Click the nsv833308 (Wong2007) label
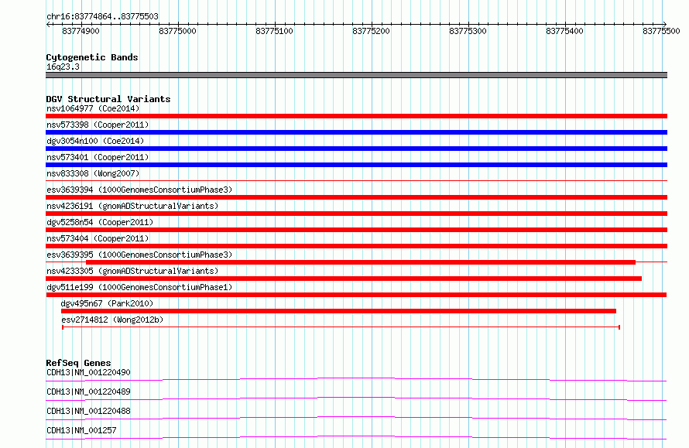Image resolution: width=689 pixels, height=448 pixels. 93,173
